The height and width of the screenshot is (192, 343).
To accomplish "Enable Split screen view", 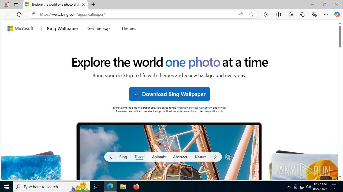I will coord(278,14).
